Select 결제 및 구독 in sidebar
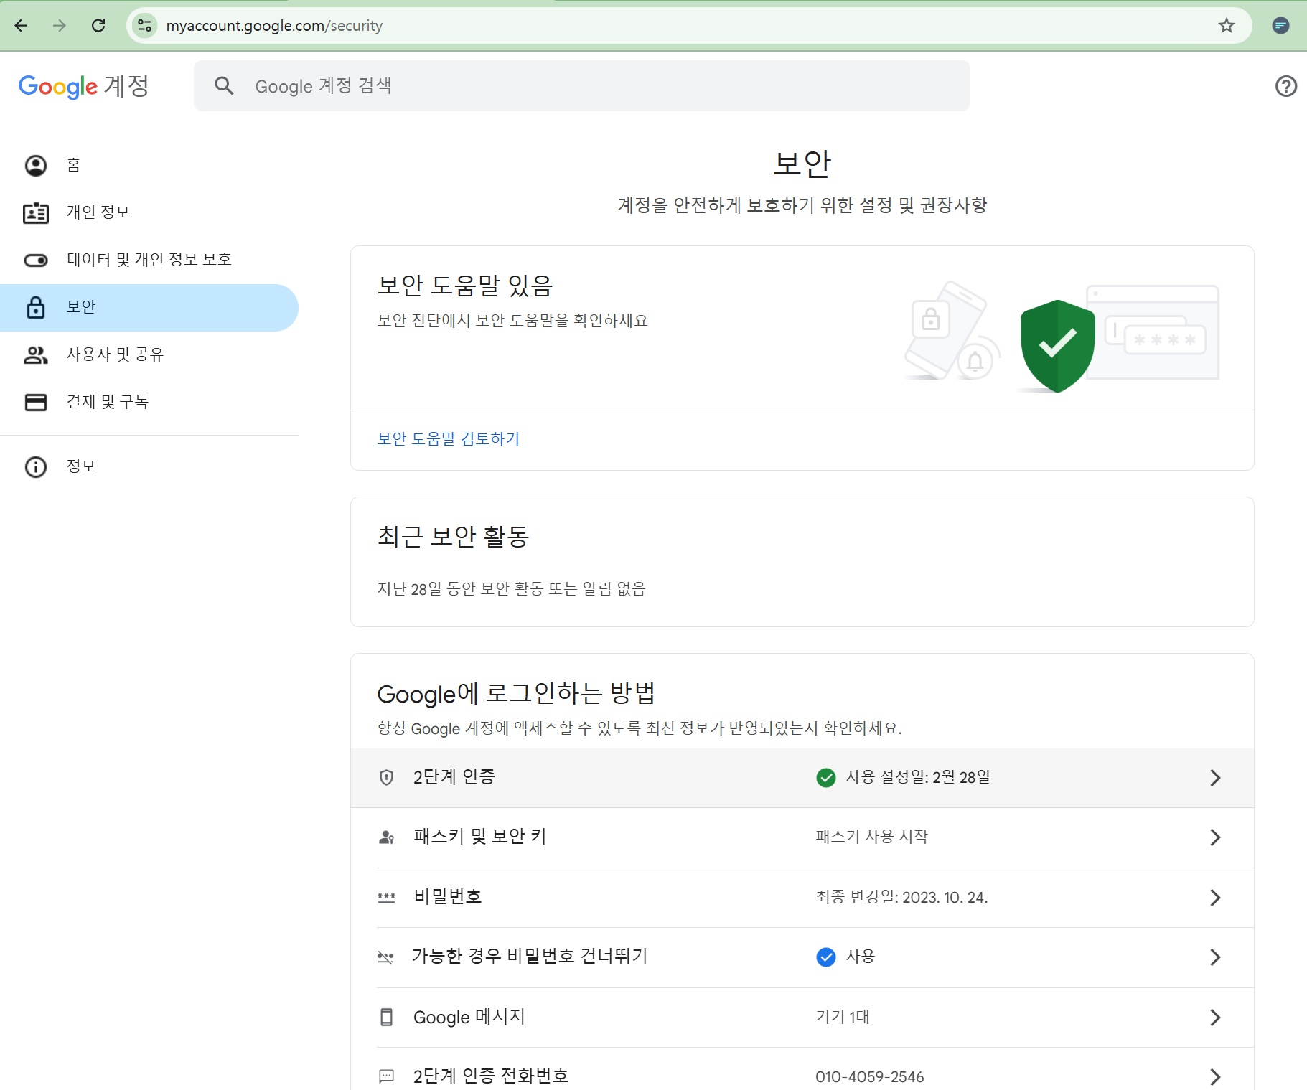Screen dimensions: 1307x1090 [x=107, y=402]
